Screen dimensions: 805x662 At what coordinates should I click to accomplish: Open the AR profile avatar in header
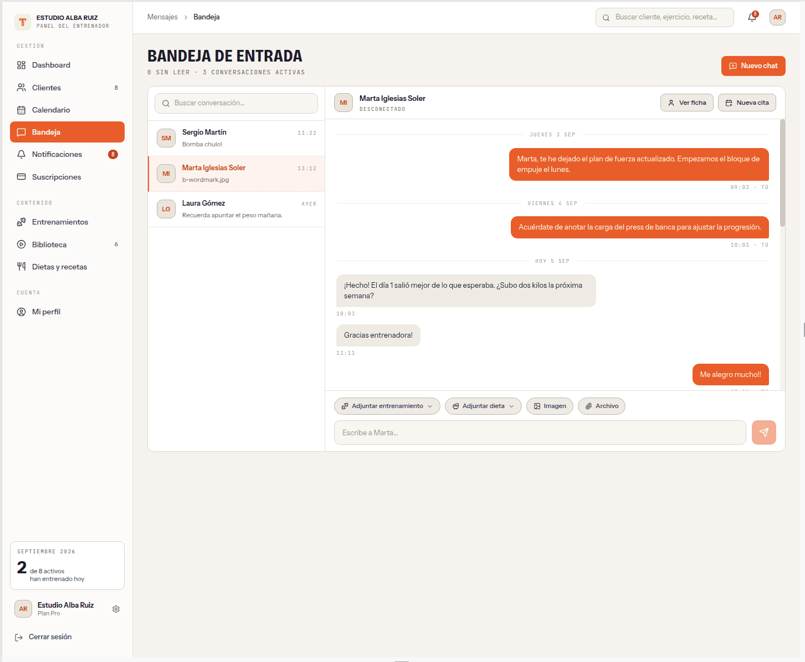point(777,17)
